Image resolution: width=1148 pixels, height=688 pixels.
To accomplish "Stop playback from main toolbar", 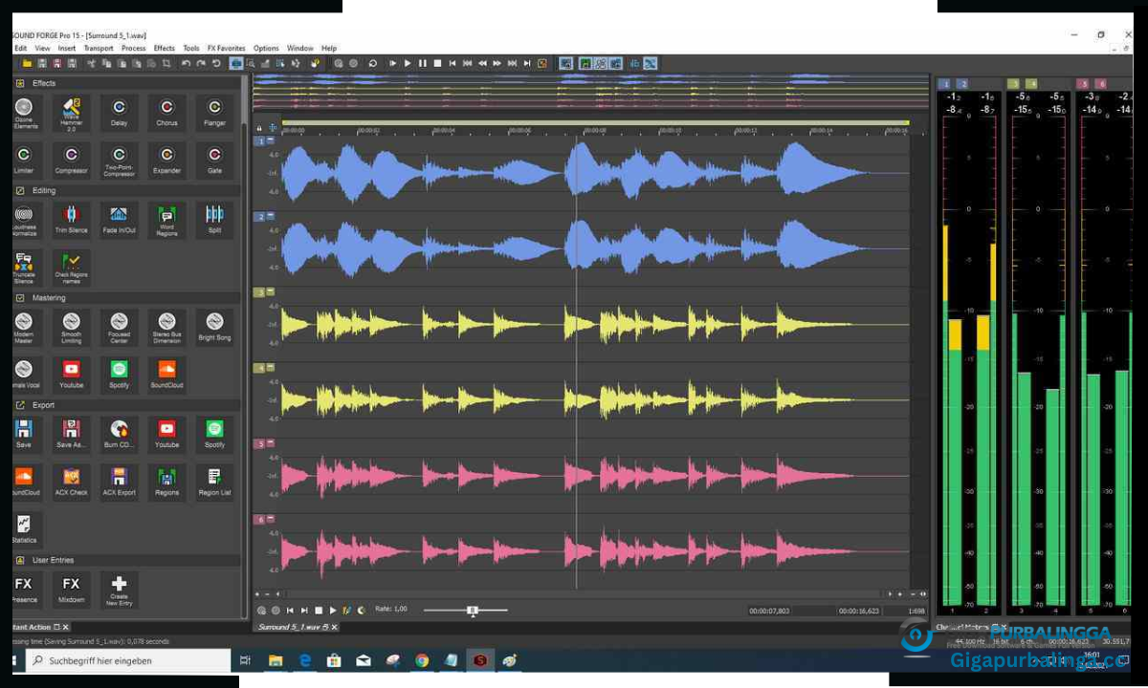I will pyautogui.click(x=437, y=63).
